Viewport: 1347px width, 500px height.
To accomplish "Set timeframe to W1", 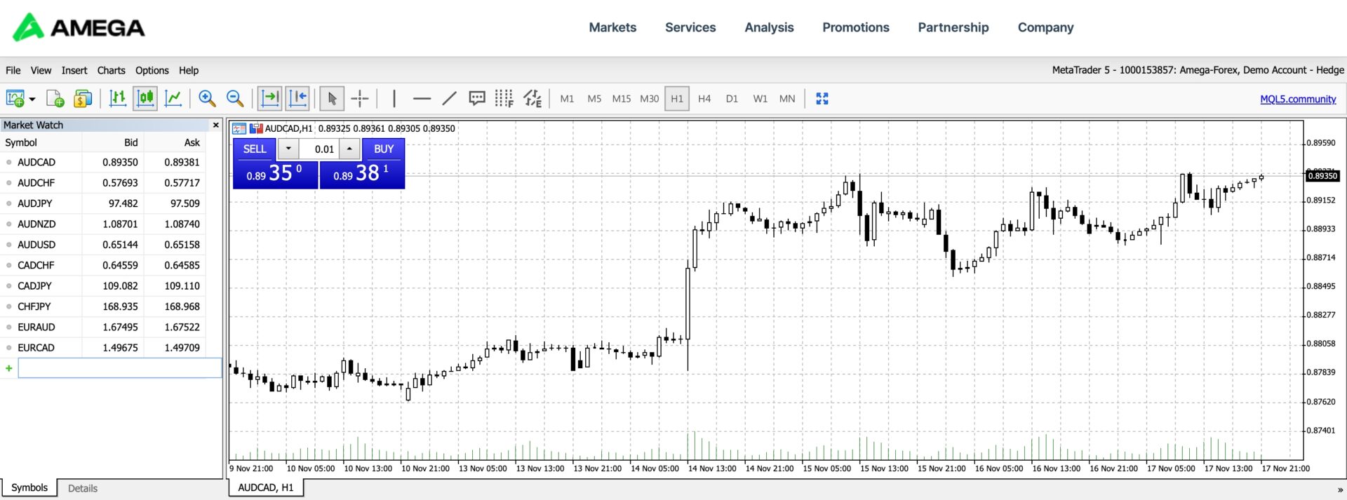I will click(x=760, y=99).
